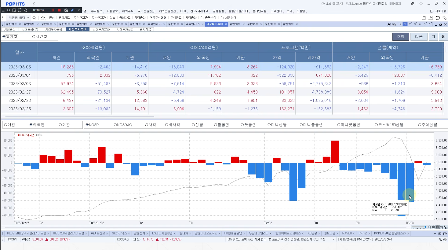
Task: Select screen group number 4
Action: [x=420, y=24]
